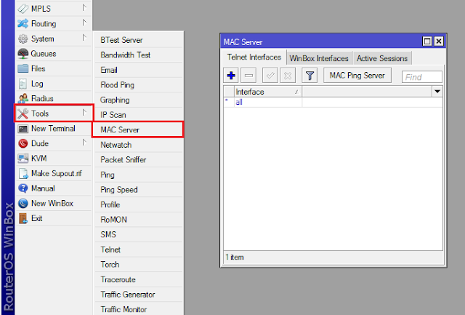
Task: Open Files via the folder icon
Action: pyautogui.click(x=23, y=68)
